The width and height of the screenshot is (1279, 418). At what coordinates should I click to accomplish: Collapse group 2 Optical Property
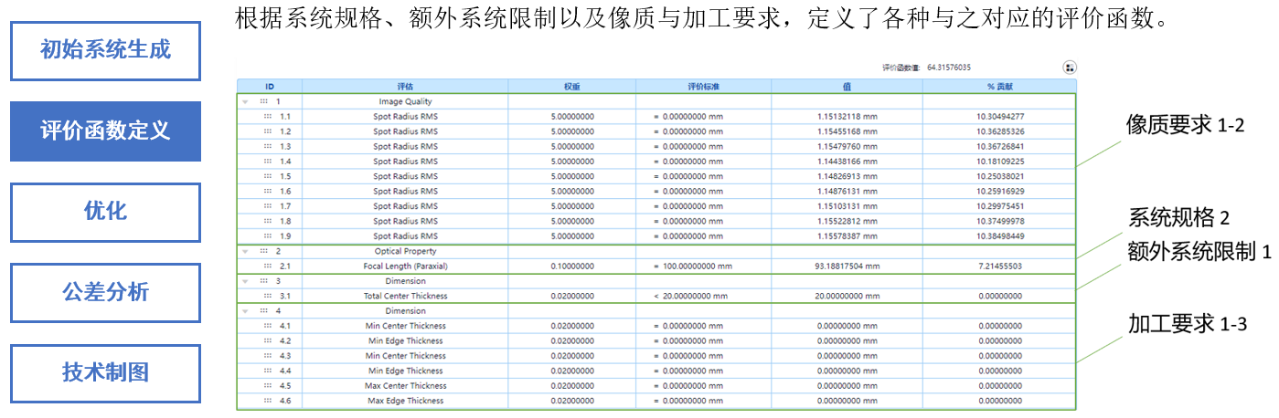pyautogui.click(x=244, y=251)
